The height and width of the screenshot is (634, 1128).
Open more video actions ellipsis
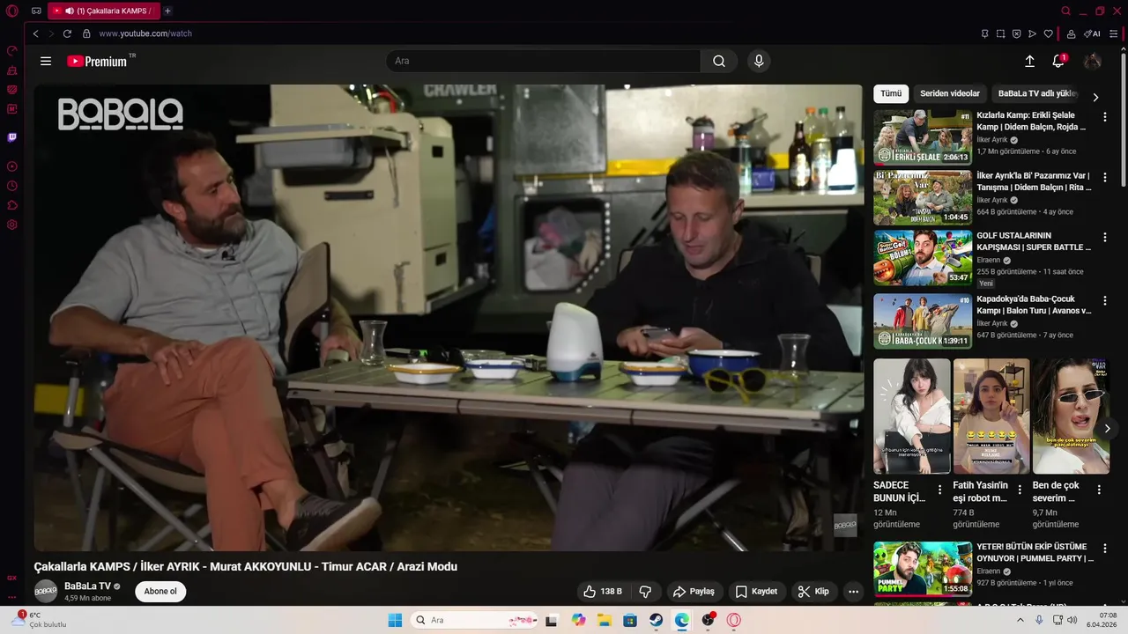tap(853, 591)
